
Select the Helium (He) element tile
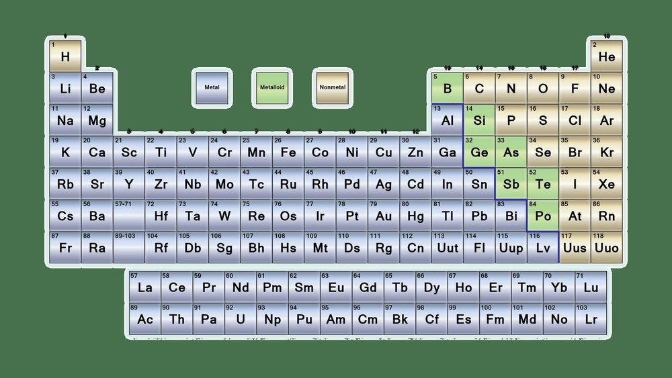606,56
